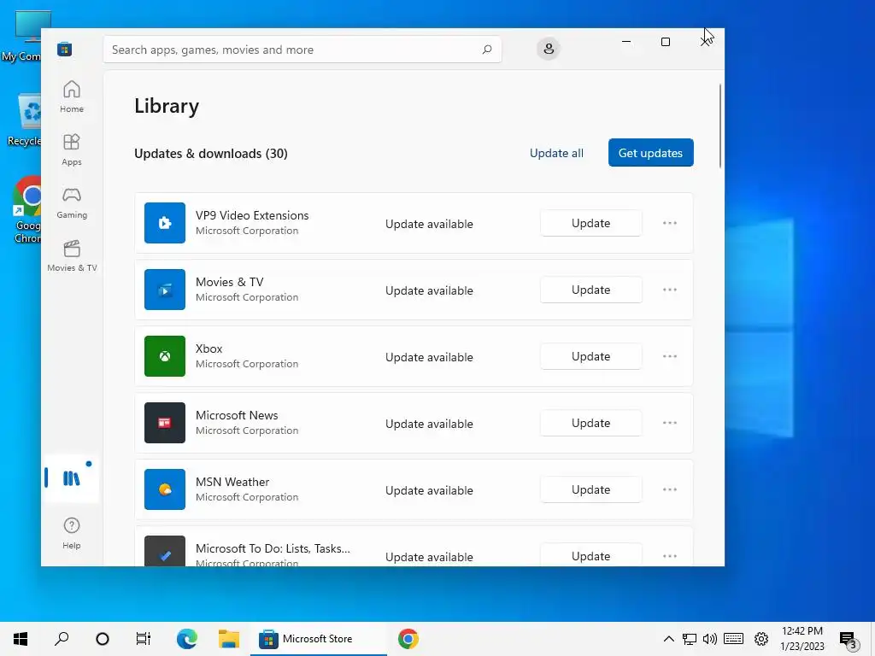Open the user account profile icon
Viewport: 875px width, 656px height.
point(549,49)
